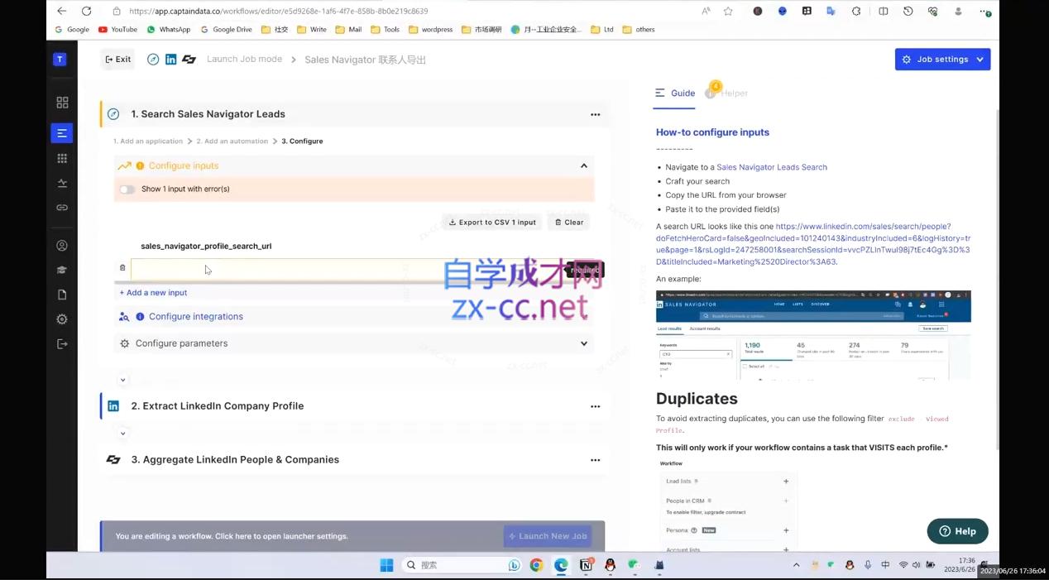Image resolution: width=1049 pixels, height=580 pixels.
Task: Click the Launch New Job button
Action: coord(548,536)
